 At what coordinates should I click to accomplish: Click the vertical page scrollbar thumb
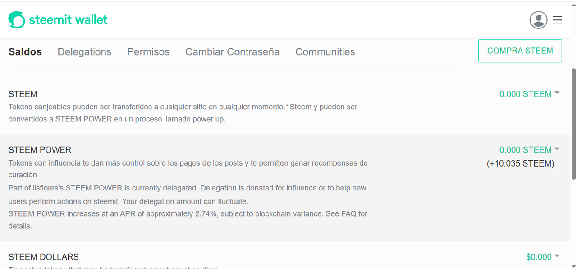(573, 123)
